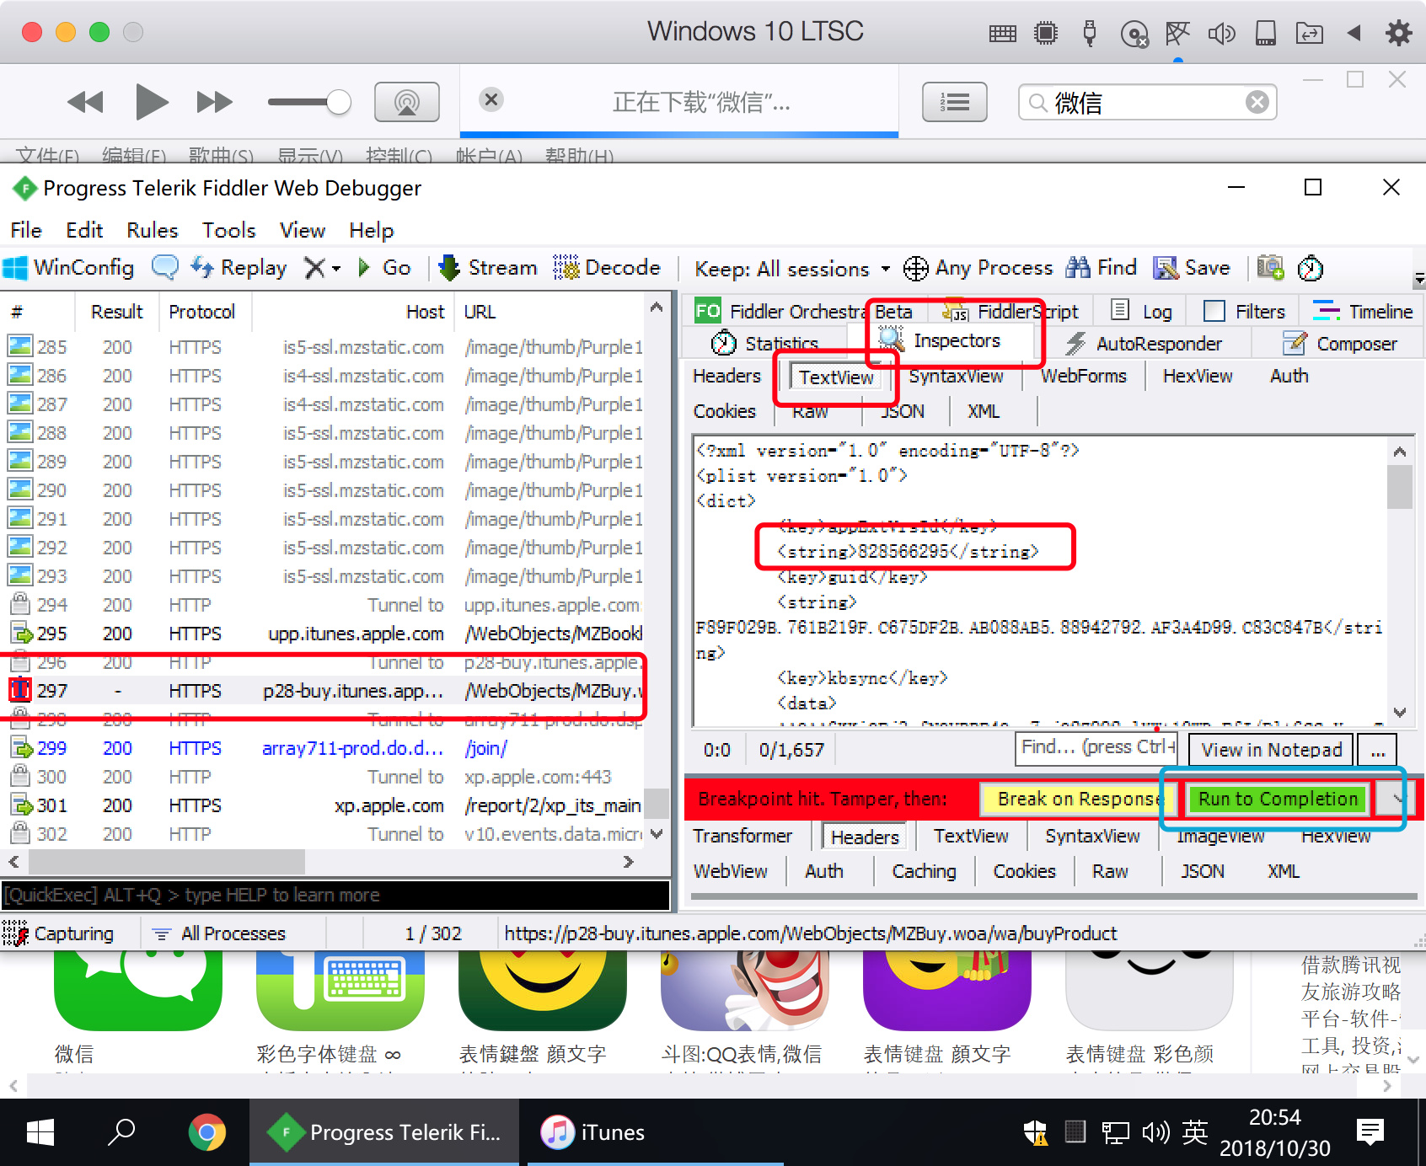Click the Replay toolbar button
1426x1166 pixels.
(x=239, y=268)
